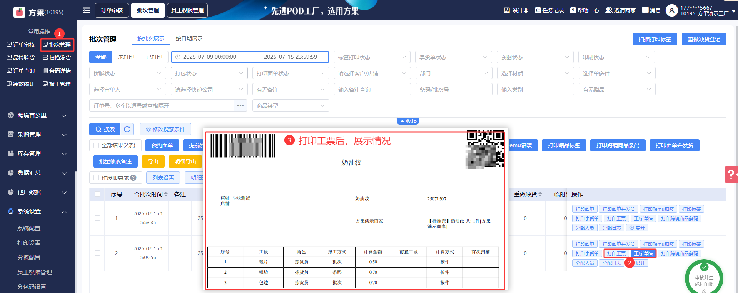Image resolution: width=738 pixels, height=293 pixels.
Task: Click the red question mark help float
Action: pyautogui.click(x=730, y=175)
